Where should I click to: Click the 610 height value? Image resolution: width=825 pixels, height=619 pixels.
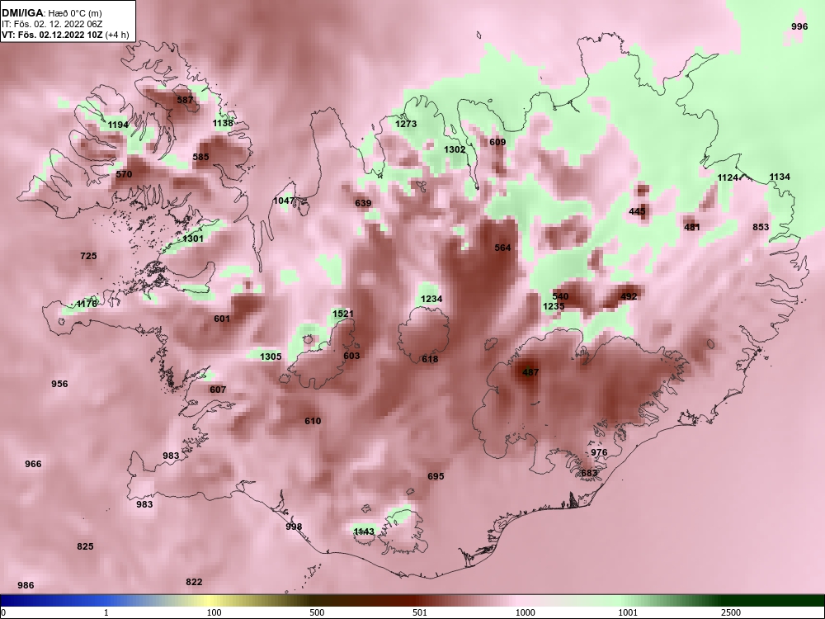(313, 421)
